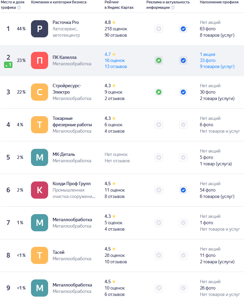
Task: Click the verified badge for Стройресурс-Электро
Action: click(x=183, y=92)
